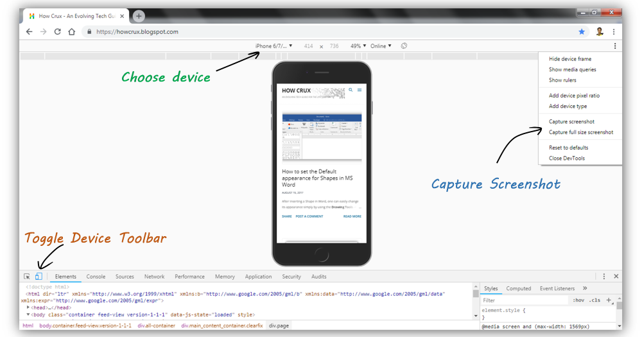Open the Online network throttling dropdown

(381, 46)
